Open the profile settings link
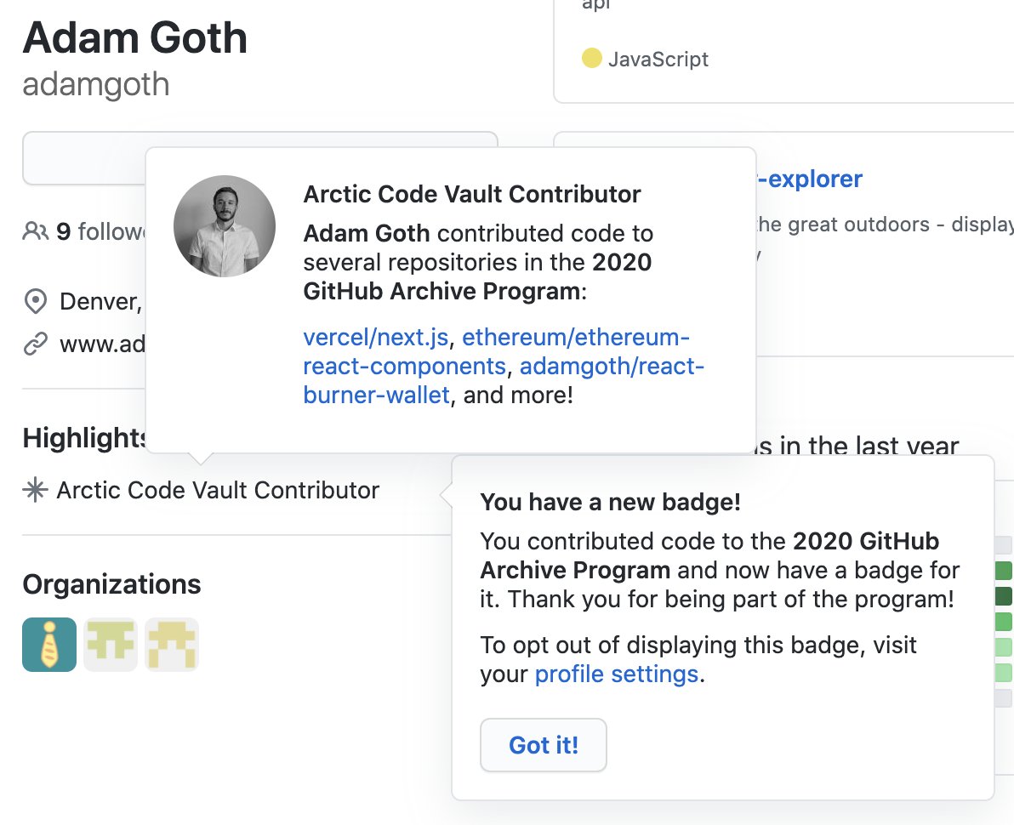 [x=616, y=674]
